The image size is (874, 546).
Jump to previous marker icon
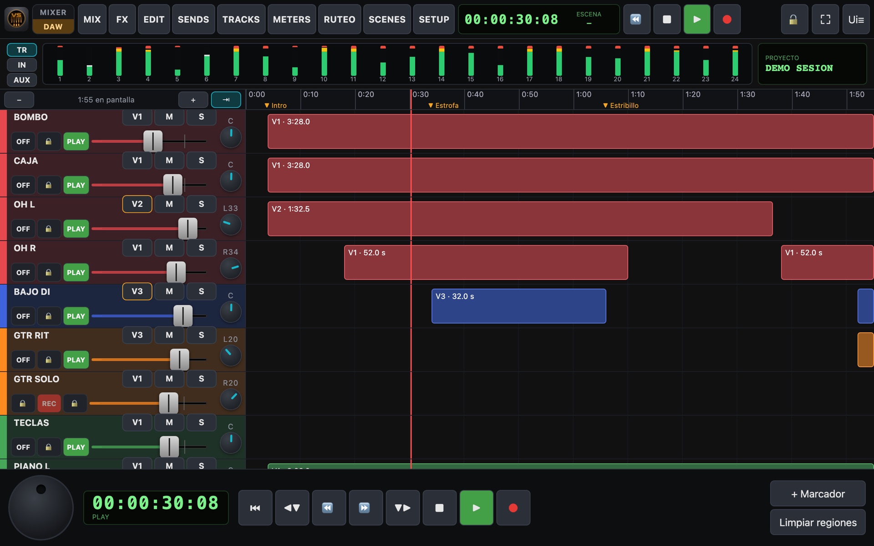coord(292,508)
